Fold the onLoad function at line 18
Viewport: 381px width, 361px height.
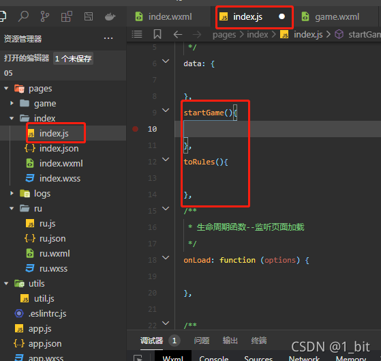pyautogui.click(x=166, y=257)
